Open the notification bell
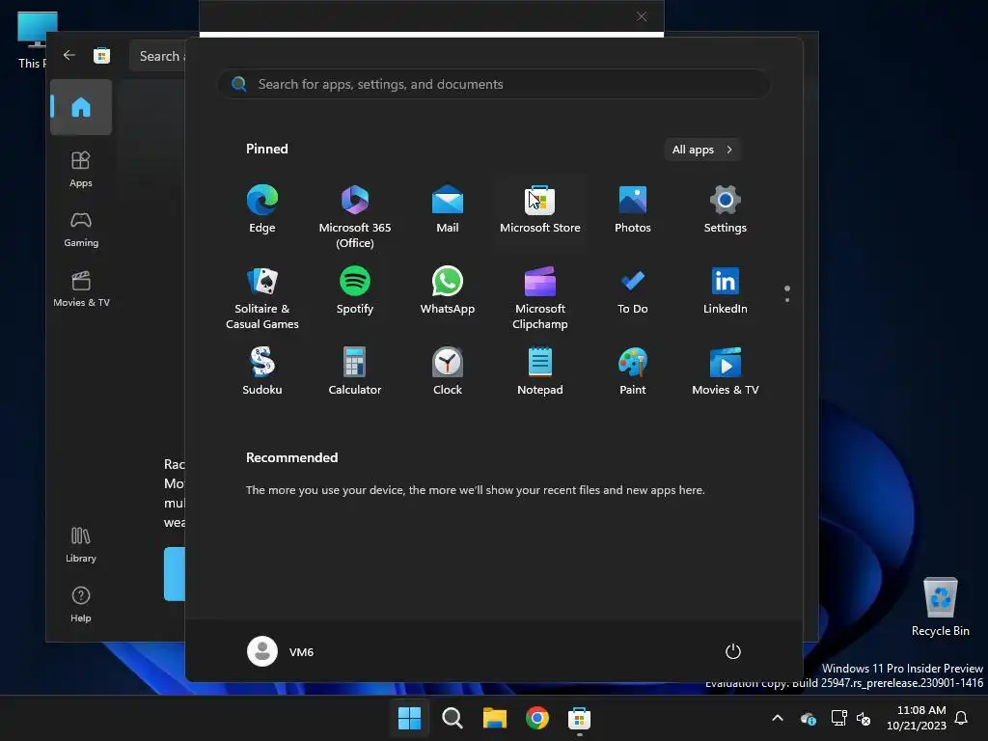988x741 pixels. pyautogui.click(x=962, y=718)
